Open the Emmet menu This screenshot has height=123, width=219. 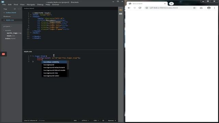point(55,4)
